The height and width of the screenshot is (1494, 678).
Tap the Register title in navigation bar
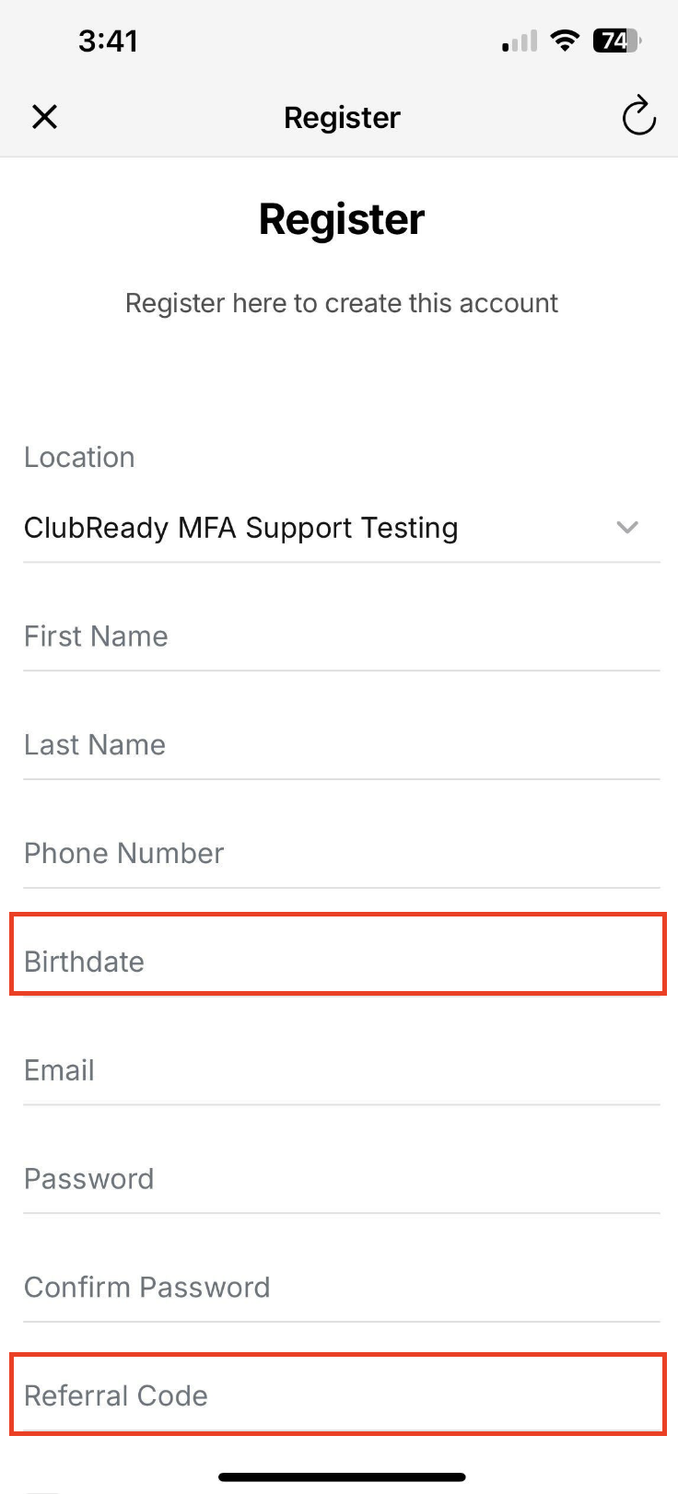click(342, 118)
